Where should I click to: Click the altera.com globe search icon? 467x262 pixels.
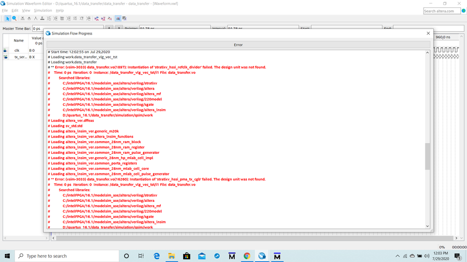[x=463, y=11]
